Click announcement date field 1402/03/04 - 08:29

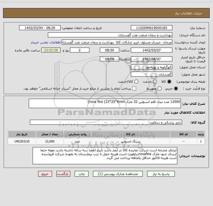(40, 28)
